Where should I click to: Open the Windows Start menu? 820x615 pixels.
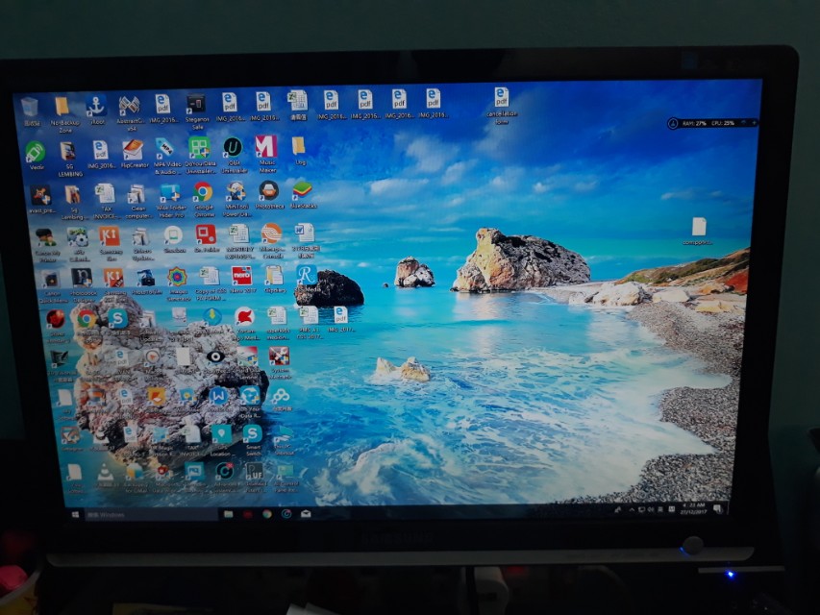[x=75, y=513]
